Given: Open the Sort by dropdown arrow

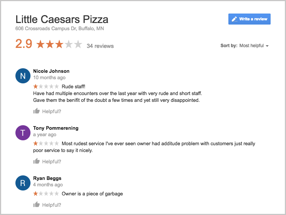Looking at the screenshot, I should click(267, 46).
